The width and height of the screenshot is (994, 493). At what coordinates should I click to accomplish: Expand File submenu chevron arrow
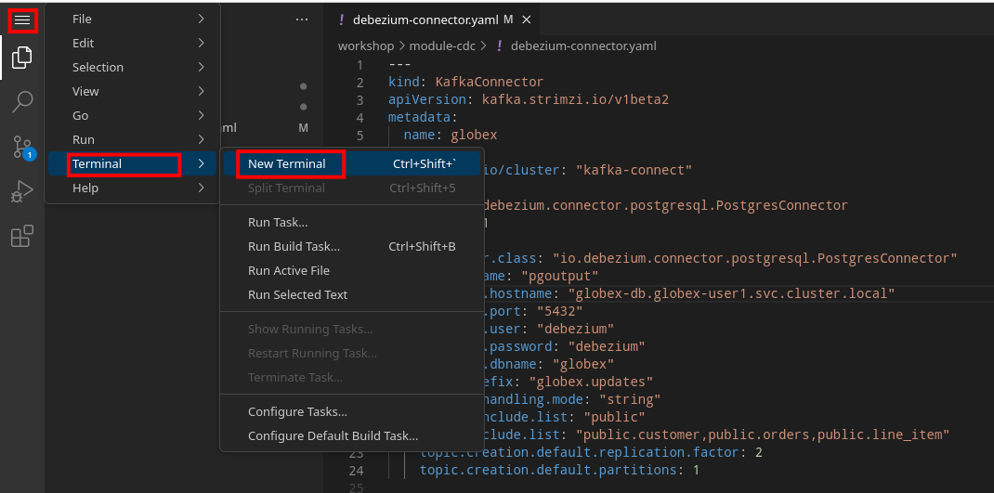201,19
